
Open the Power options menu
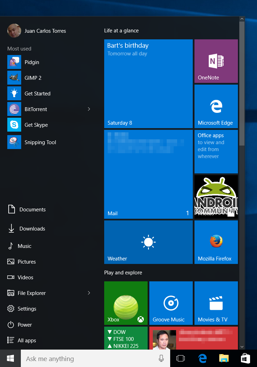[x=24, y=325]
